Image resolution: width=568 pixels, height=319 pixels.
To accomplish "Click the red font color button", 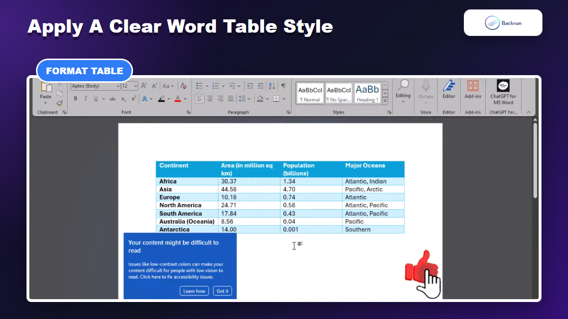I will click(178, 99).
